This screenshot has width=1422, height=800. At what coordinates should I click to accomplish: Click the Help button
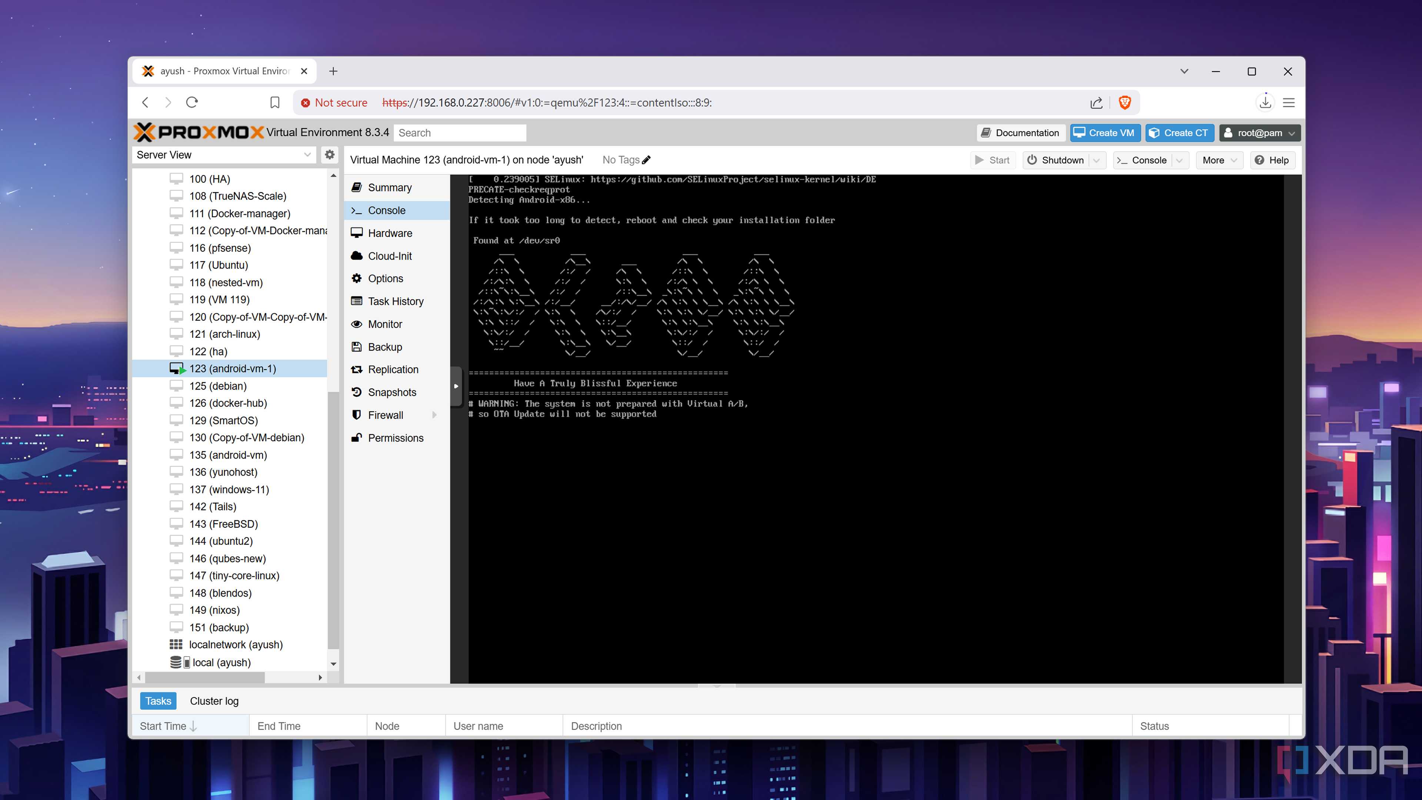(1272, 160)
